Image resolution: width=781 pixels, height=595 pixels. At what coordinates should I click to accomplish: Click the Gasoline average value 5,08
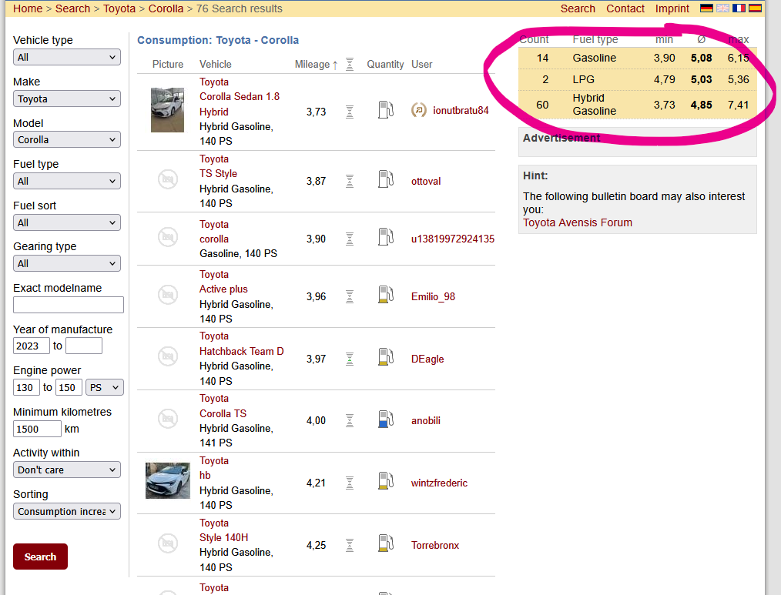point(702,58)
